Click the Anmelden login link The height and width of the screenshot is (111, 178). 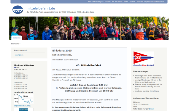click(19, 55)
